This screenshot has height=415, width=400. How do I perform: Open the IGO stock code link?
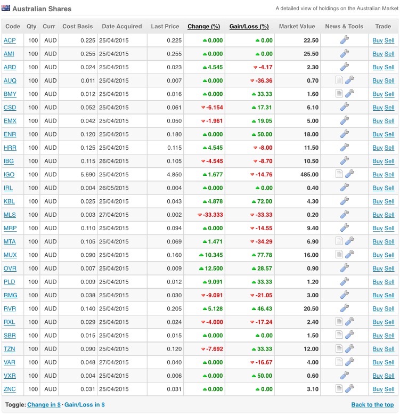(9, 175)
